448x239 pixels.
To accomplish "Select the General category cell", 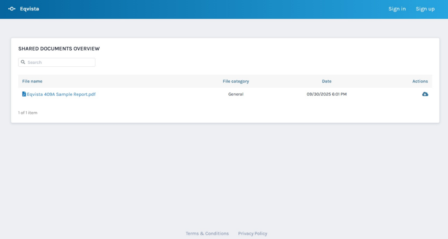I will tap(235, 94).
